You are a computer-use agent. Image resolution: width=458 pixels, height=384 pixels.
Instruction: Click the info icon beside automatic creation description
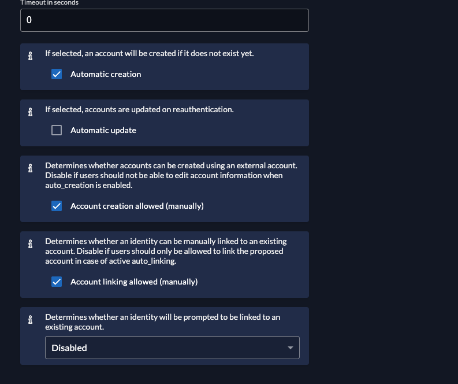30,57
